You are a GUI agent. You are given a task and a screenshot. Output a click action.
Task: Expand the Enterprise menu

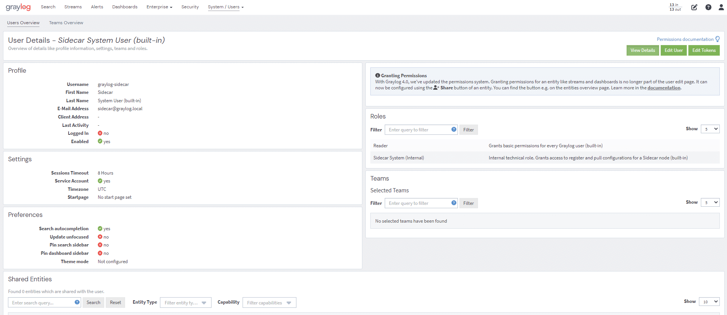tap(159, 7)
